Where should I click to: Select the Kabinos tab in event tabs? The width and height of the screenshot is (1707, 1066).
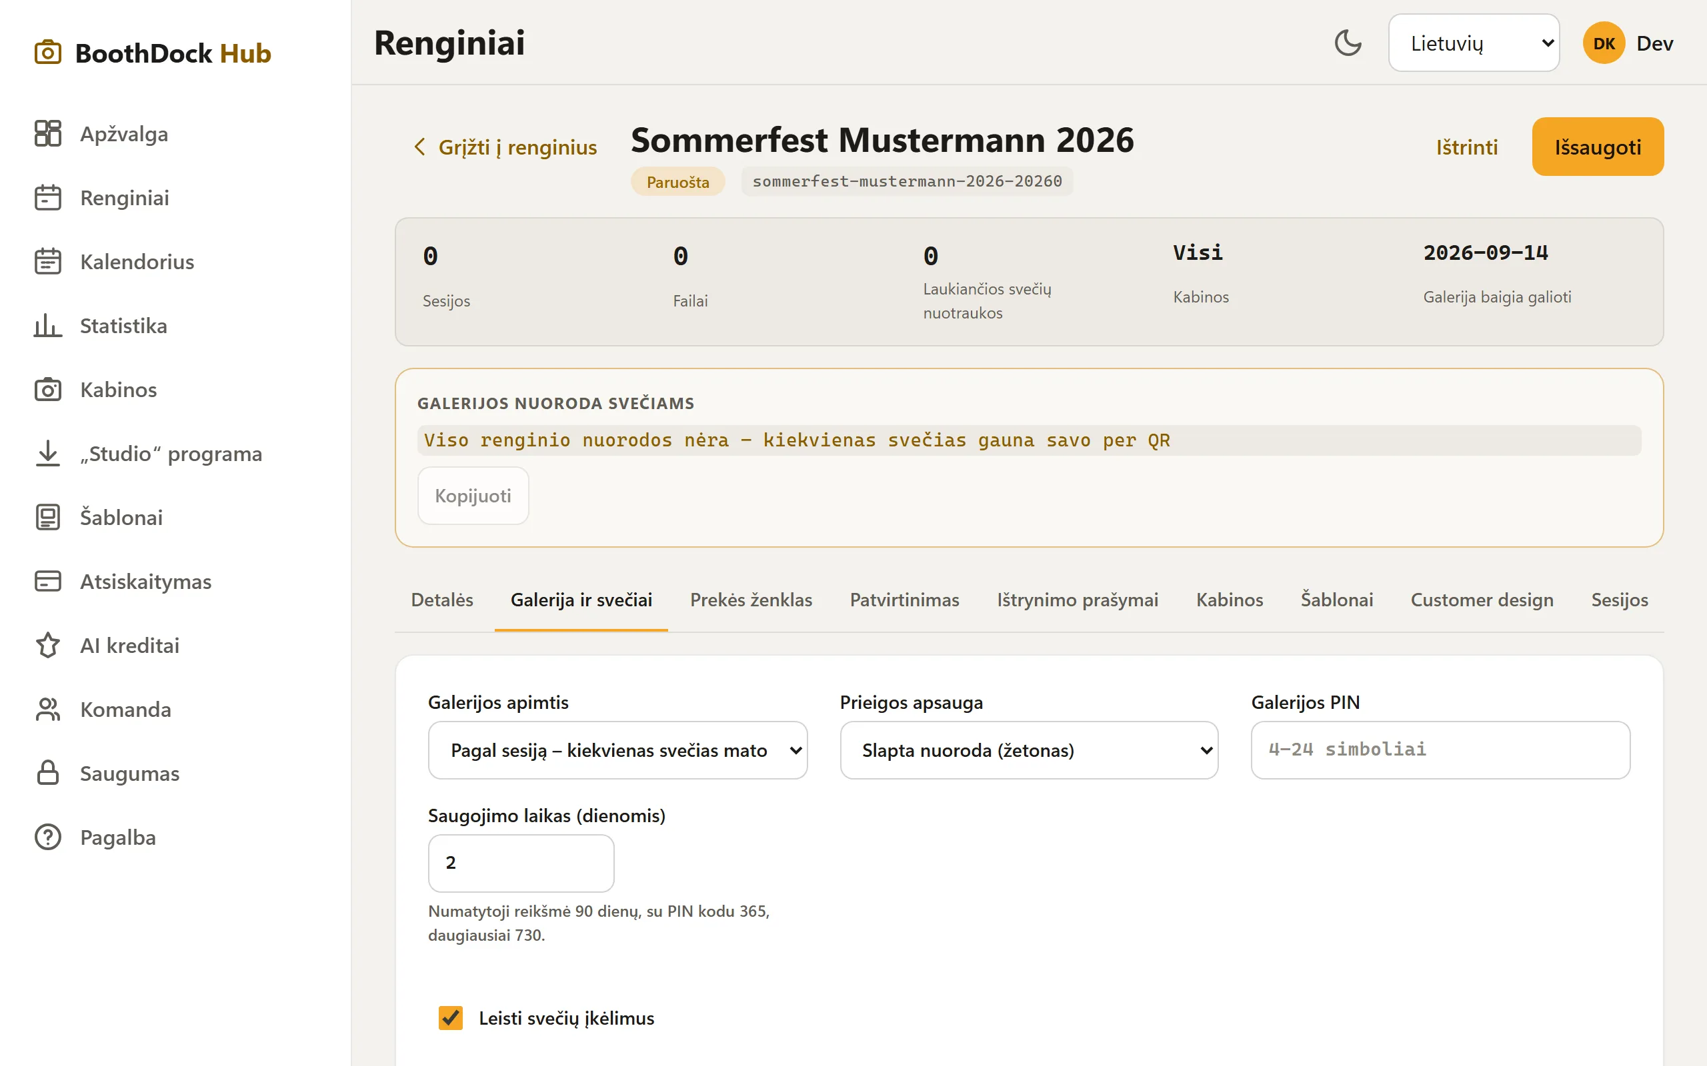[1230, 600]
